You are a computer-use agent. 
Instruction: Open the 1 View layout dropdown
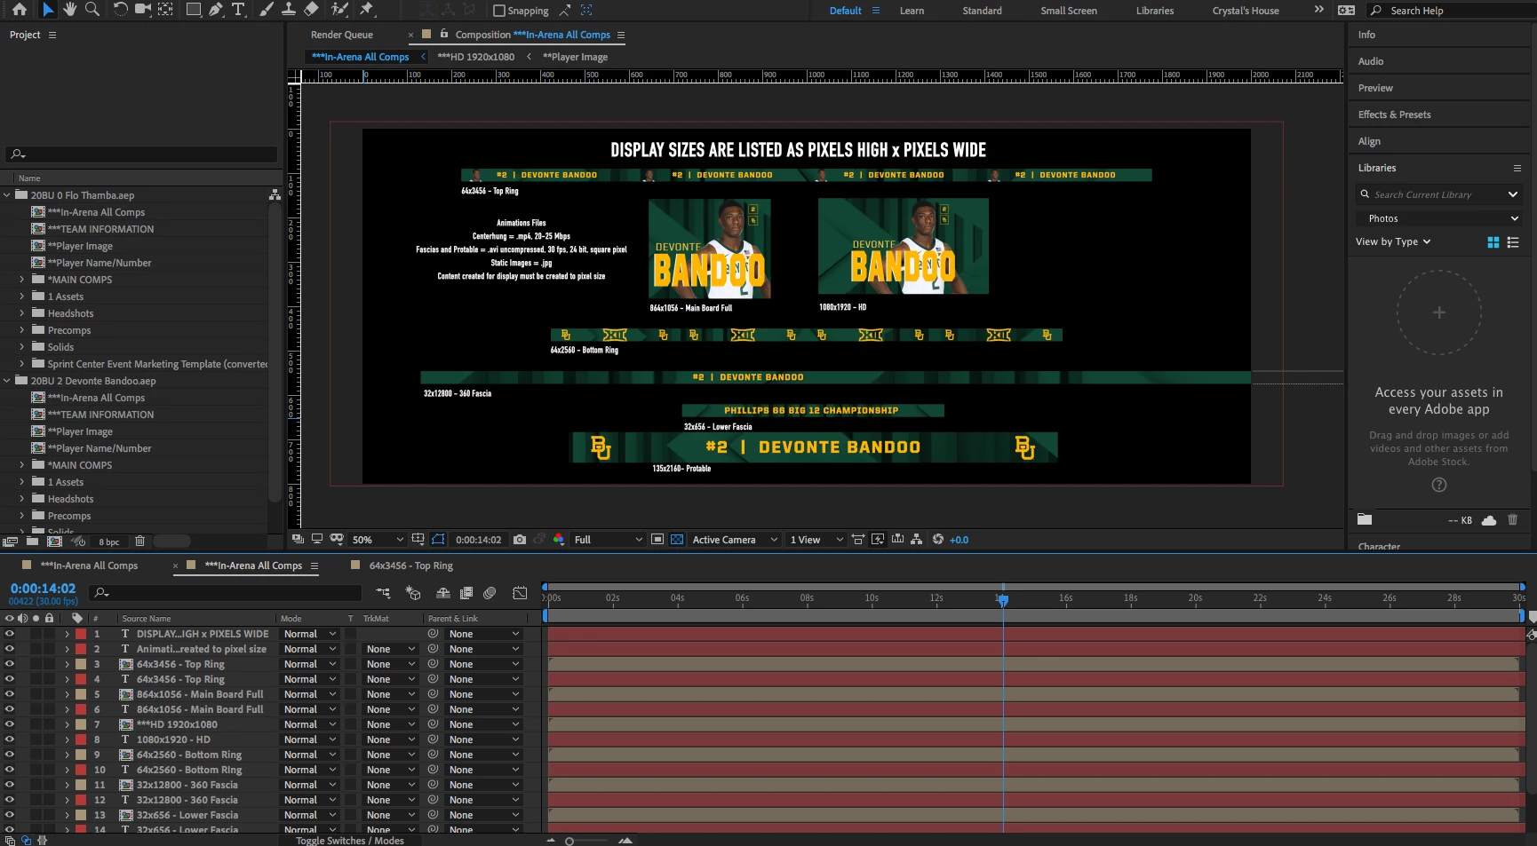[x=816, y=540]
